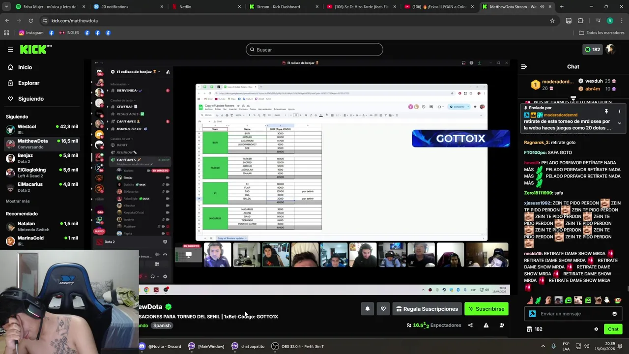Go to Inicio in sidebar

(x=25, y=67)
